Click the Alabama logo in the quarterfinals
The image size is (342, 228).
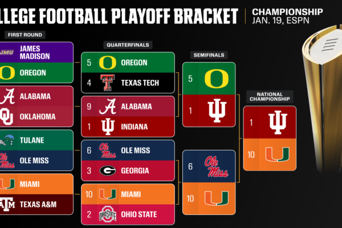[x=105, y=105]
